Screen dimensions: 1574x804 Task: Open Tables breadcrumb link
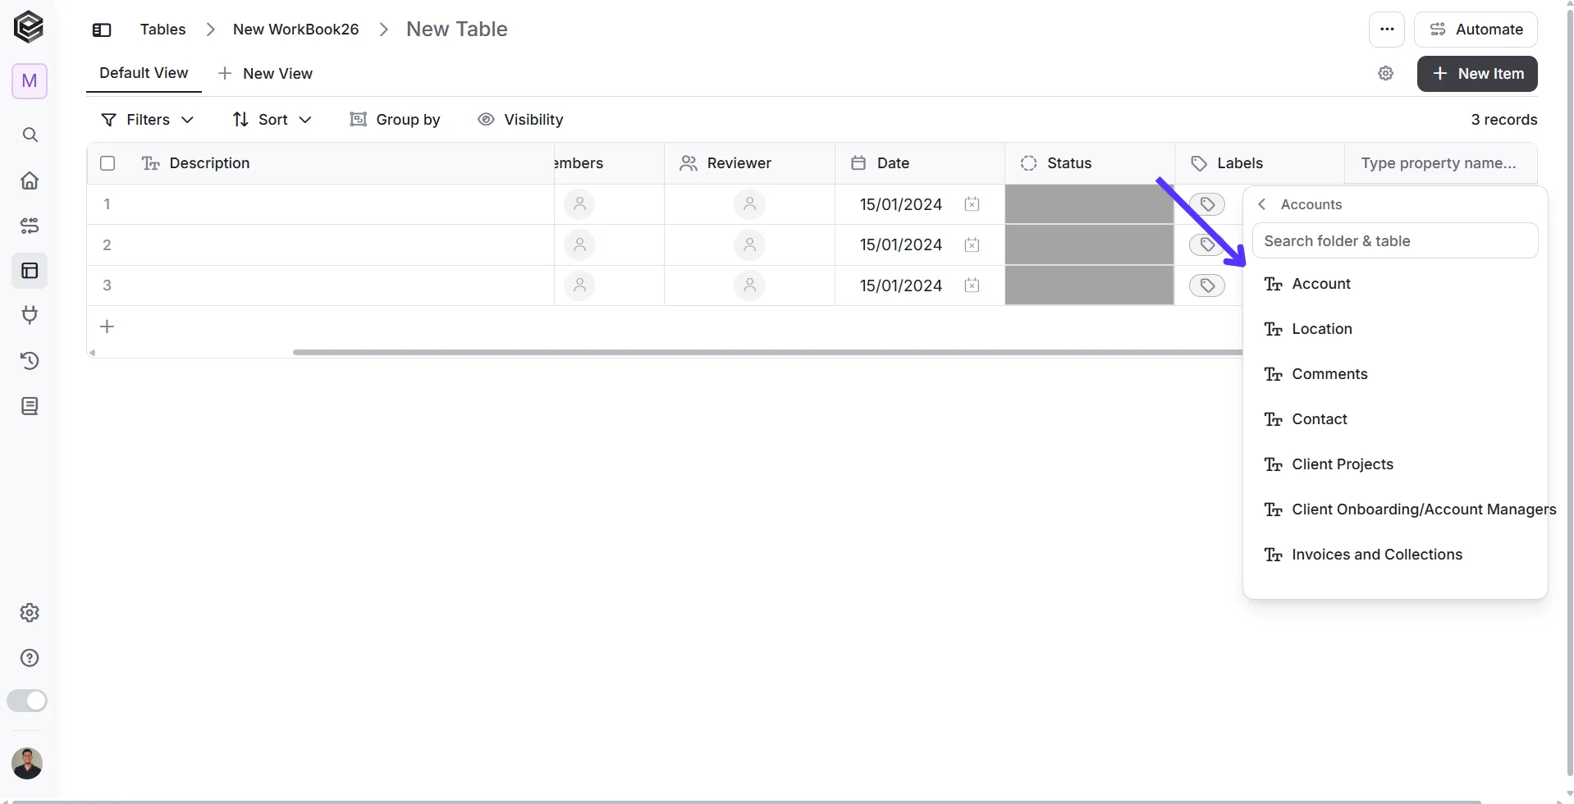coord(162,30)
